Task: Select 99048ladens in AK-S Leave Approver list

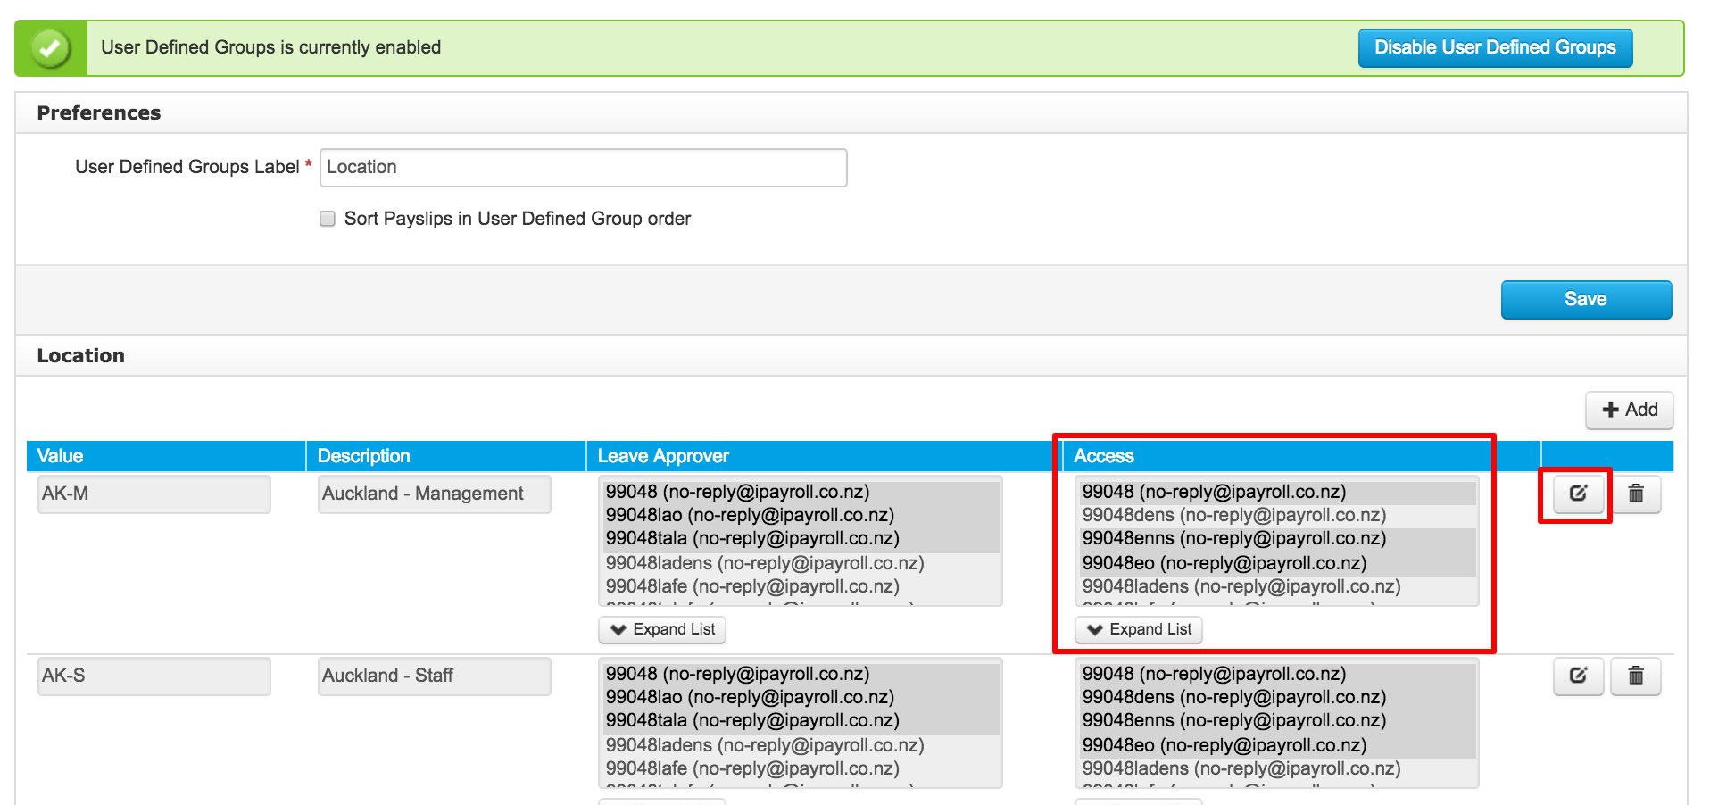Action: click(x=801, y=745)
